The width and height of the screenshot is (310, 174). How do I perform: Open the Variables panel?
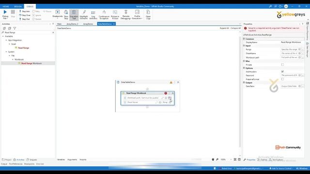point(61,159)
